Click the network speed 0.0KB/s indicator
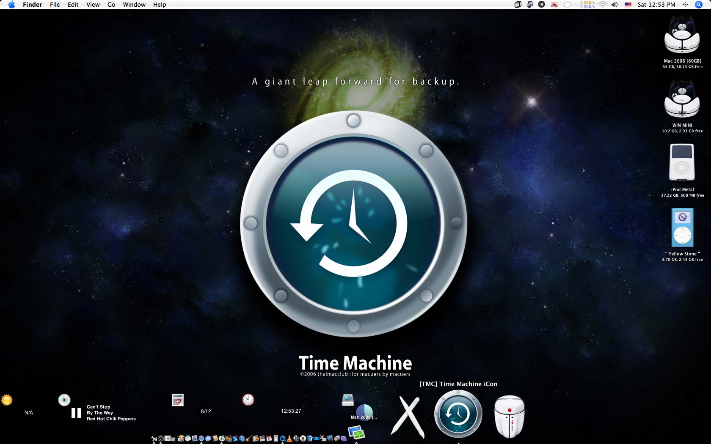 [587, 5]
